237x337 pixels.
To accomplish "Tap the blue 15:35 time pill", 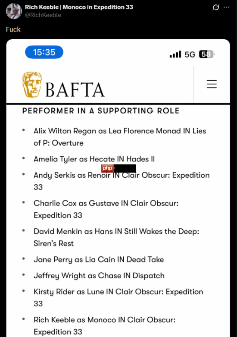I will [x=44, y=52].
